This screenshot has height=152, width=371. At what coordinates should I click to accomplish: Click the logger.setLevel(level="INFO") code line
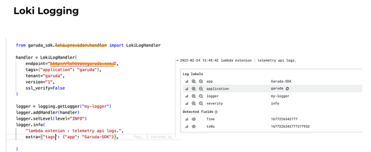point(51,119)
